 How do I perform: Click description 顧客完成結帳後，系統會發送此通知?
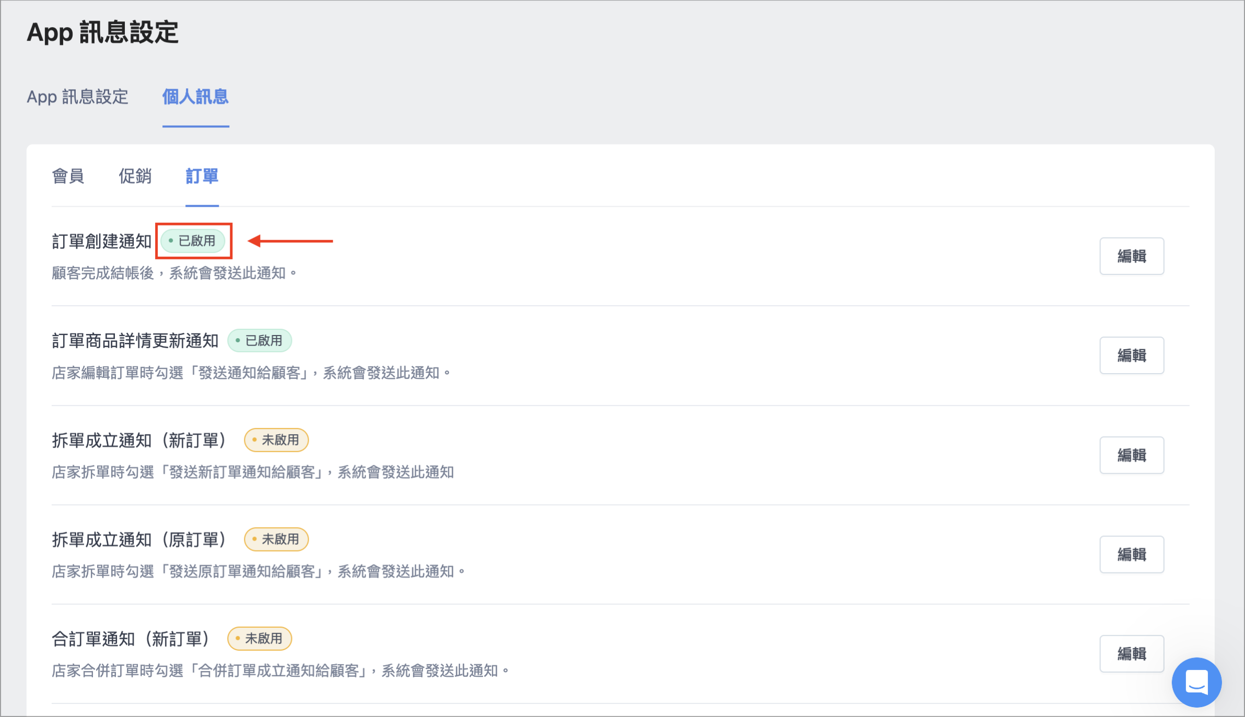pyautogui.click(x=174, y=273)
